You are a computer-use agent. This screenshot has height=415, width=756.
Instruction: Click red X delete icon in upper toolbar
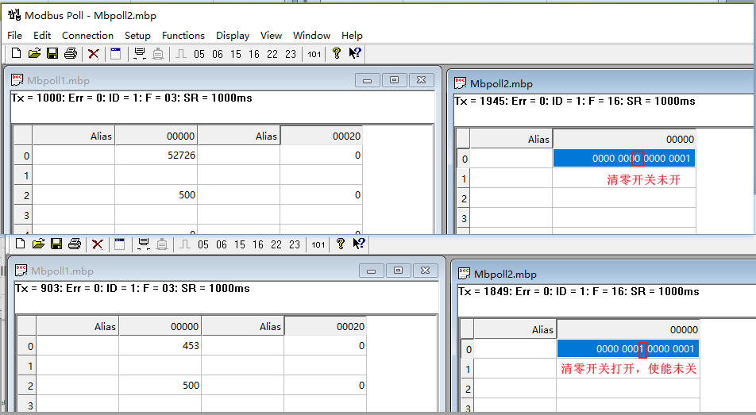(94, 54)
